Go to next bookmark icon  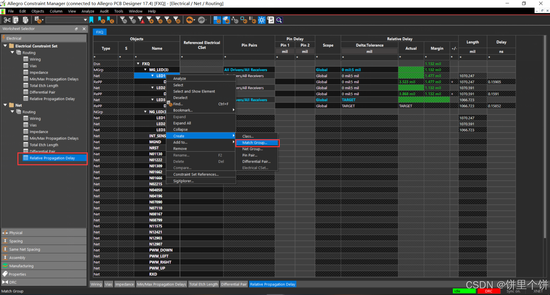point(101,20)
